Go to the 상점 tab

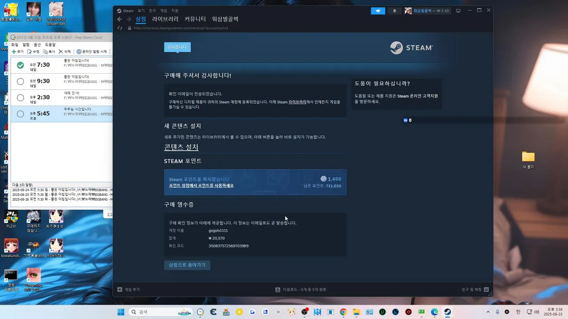[x=141, y=19]
